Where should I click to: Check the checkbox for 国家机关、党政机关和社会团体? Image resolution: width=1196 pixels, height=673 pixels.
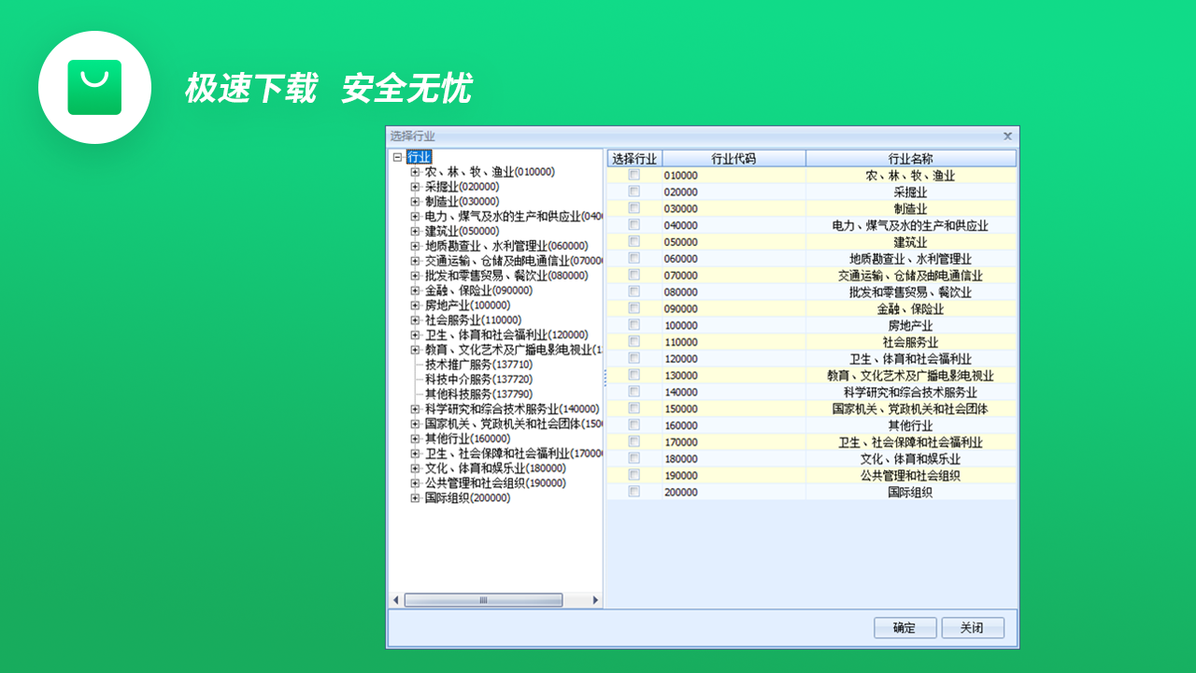(633, 408)
